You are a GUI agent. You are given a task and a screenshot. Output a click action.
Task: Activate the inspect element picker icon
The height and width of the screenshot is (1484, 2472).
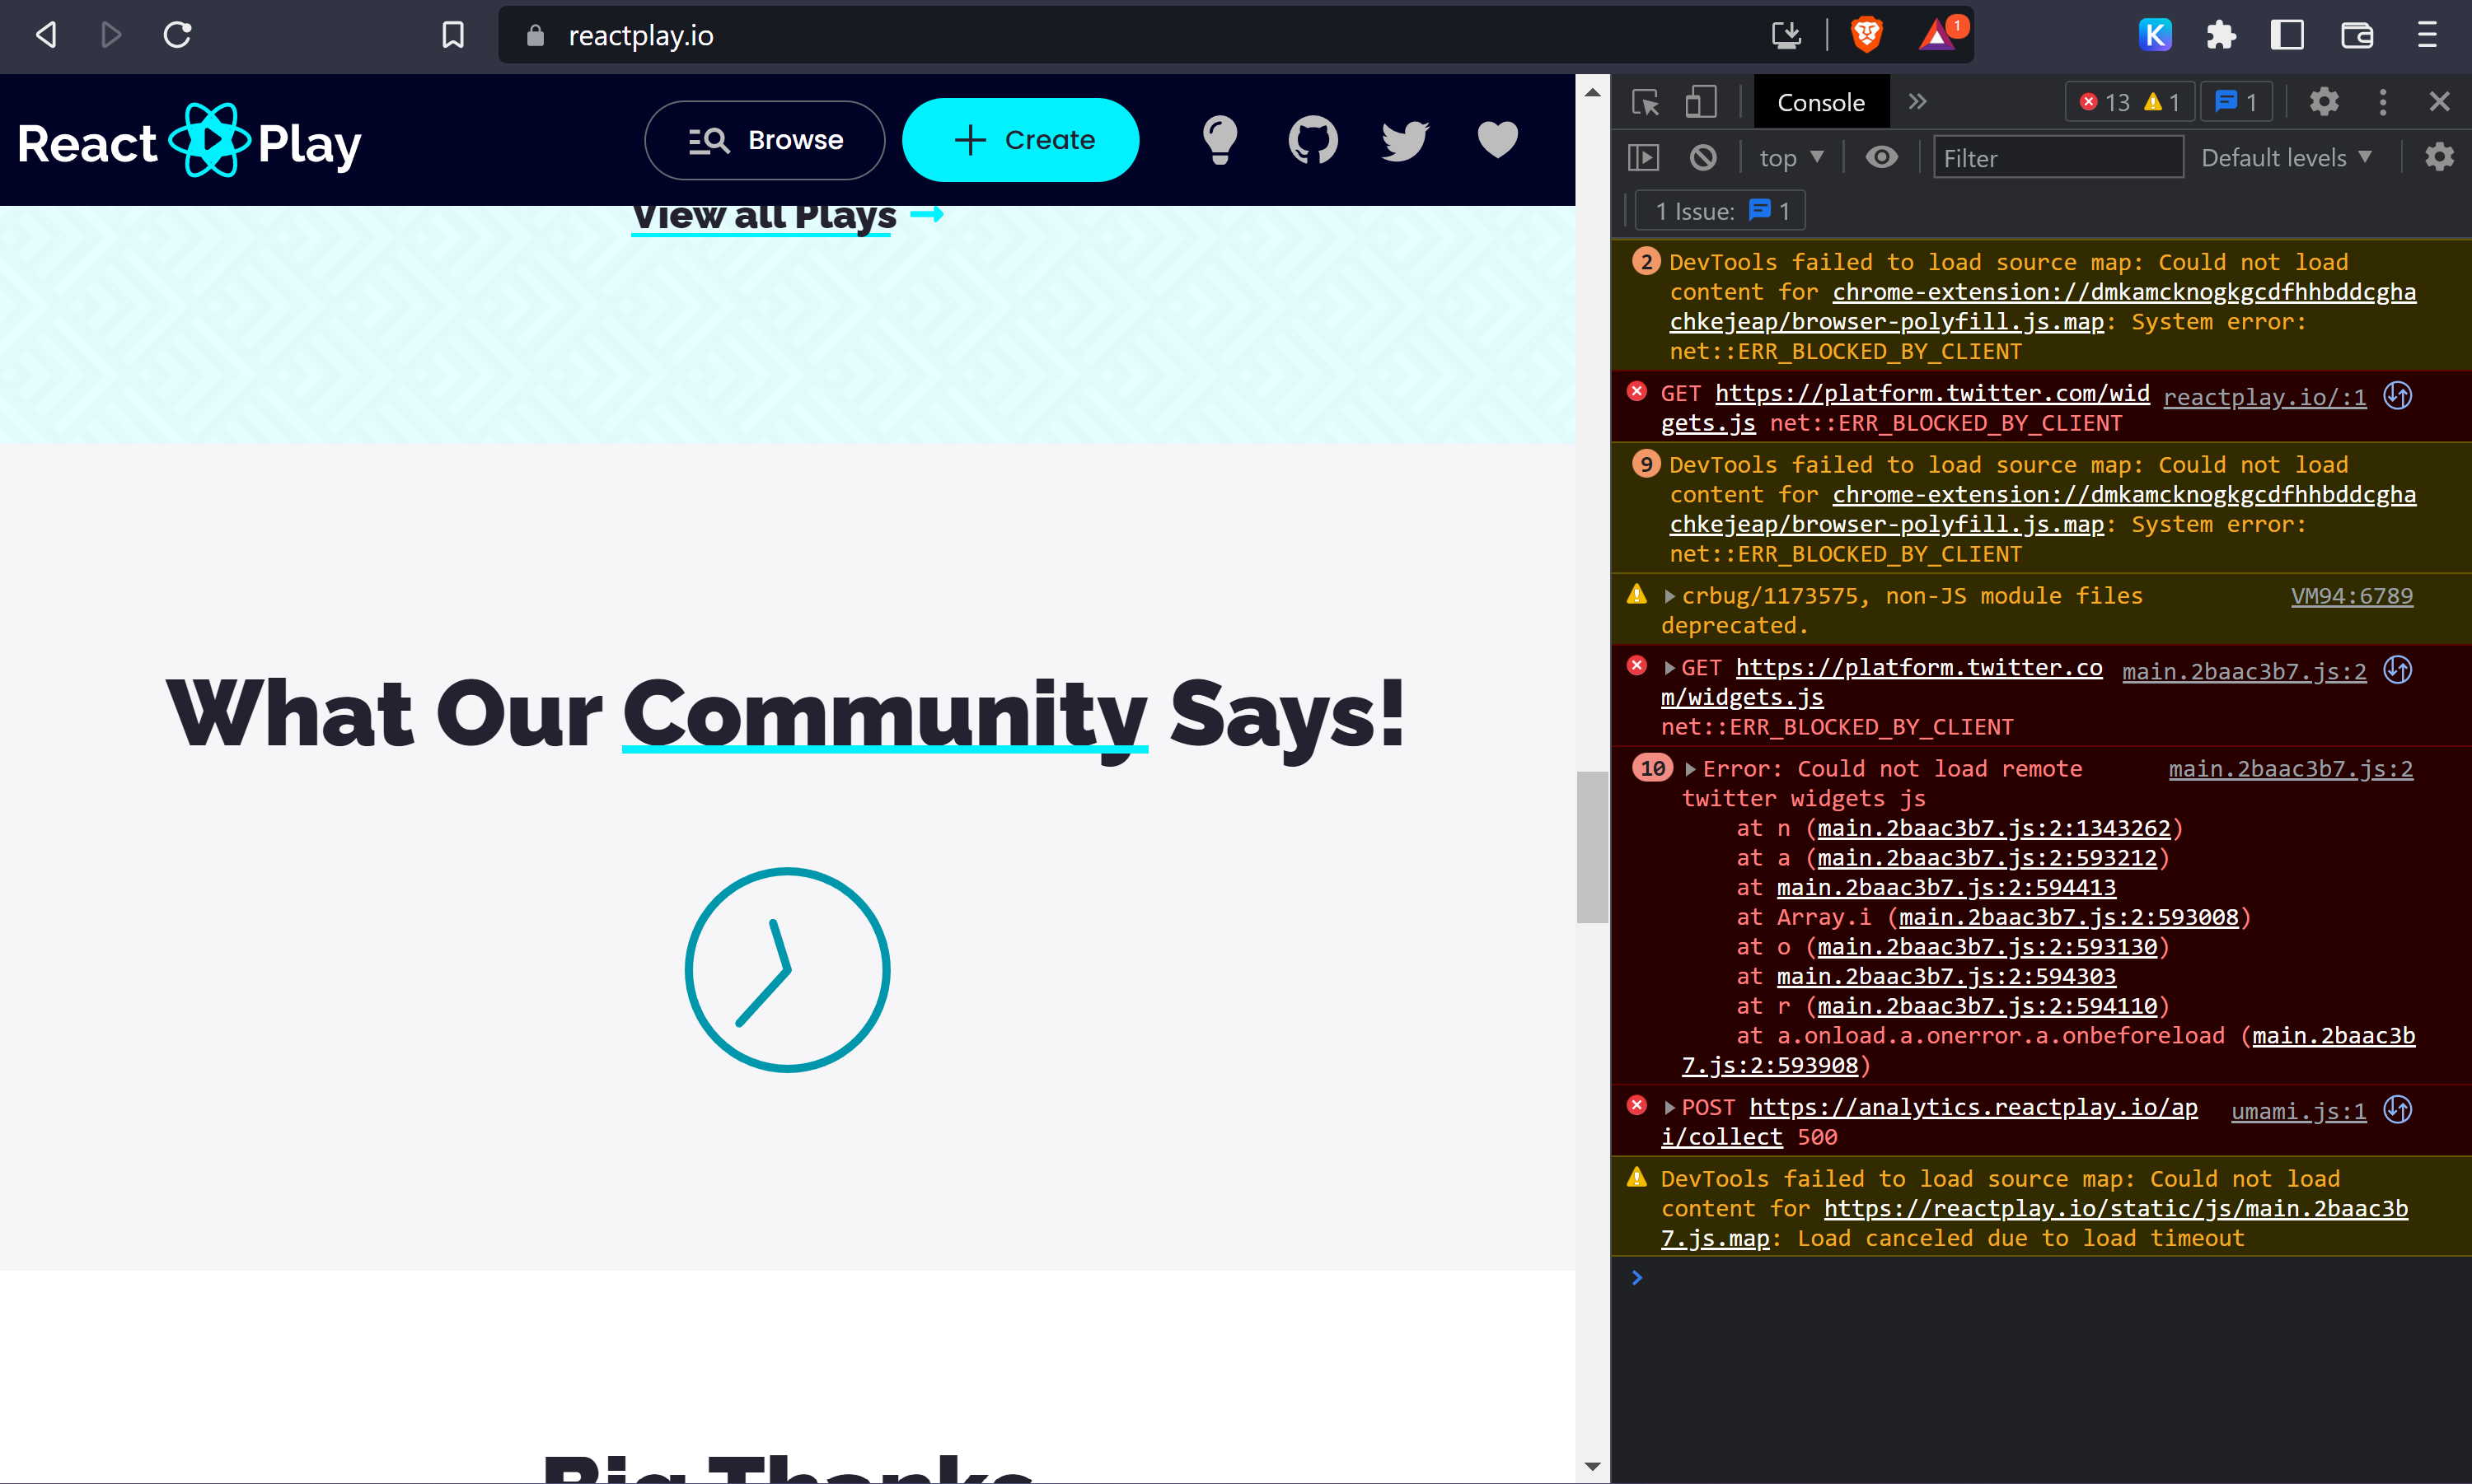tap(1646, 102)
